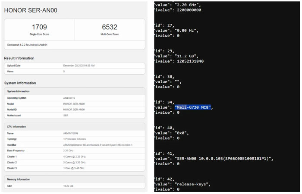
Task: Click the SER-AN00 10.0.0.103 build string
Action: 224,158
